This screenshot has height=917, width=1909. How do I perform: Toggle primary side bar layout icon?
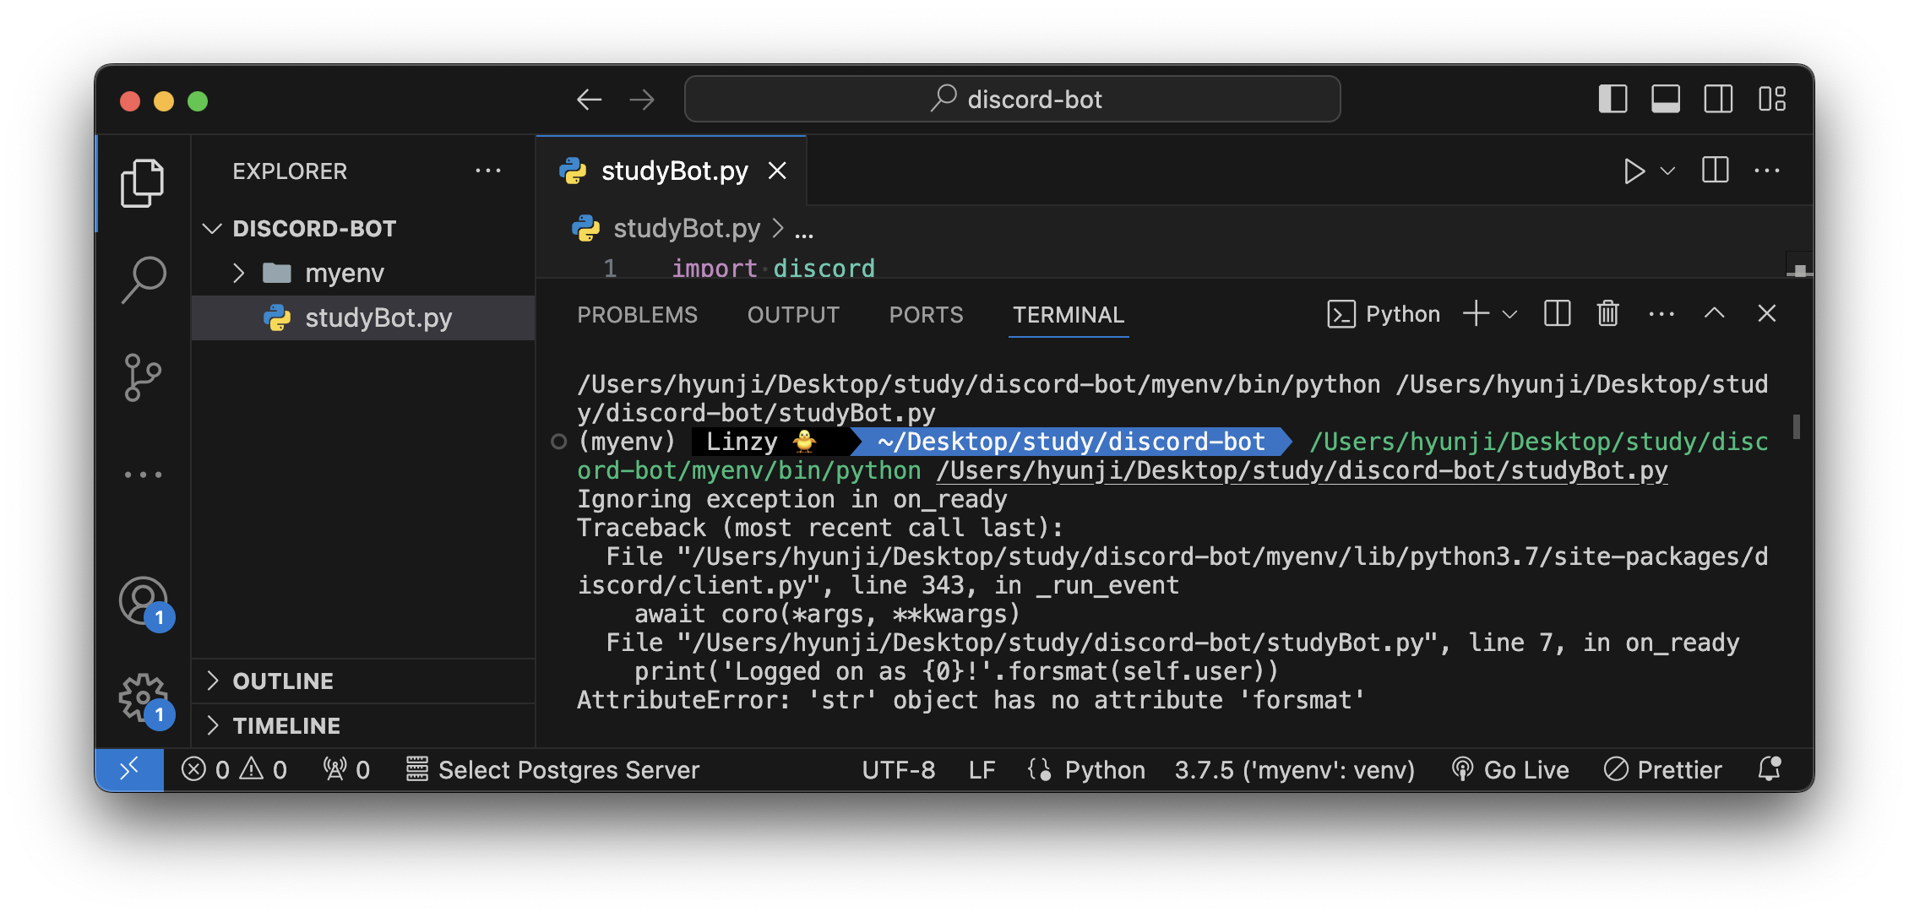tap(1613, 99)
